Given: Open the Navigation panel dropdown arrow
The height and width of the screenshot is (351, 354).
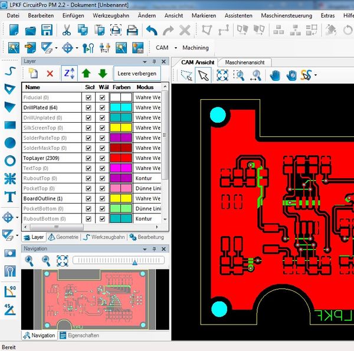Looking at the screenshot, I should (145, 249).
